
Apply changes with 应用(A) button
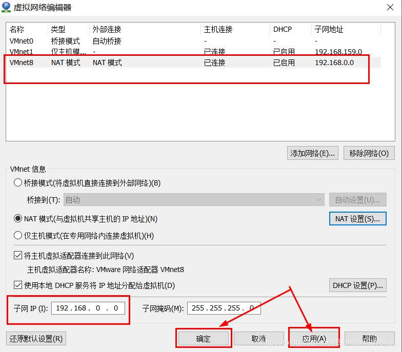click(x=314, y=339)
